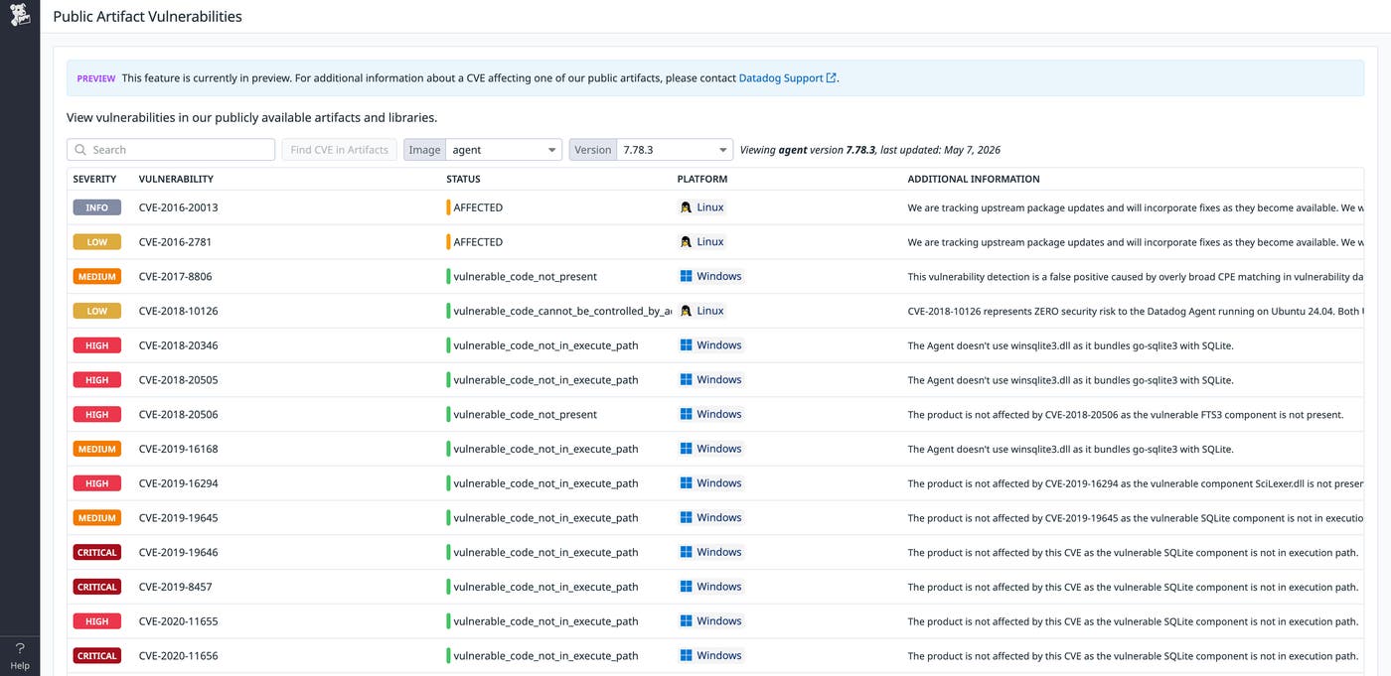Click the PLATFORM column header
This screenshot has width=1391, height=676.
pos(702,180)
